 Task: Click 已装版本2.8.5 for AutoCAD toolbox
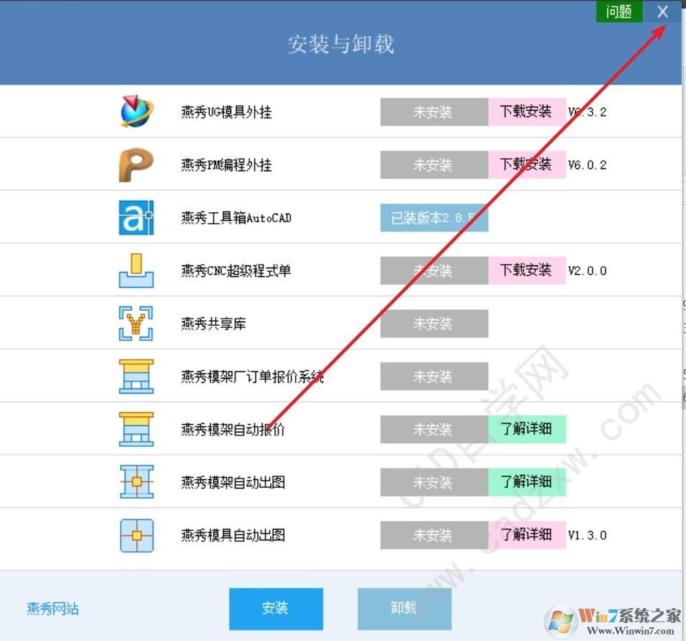pyautogui.click(x=434, y=217)
